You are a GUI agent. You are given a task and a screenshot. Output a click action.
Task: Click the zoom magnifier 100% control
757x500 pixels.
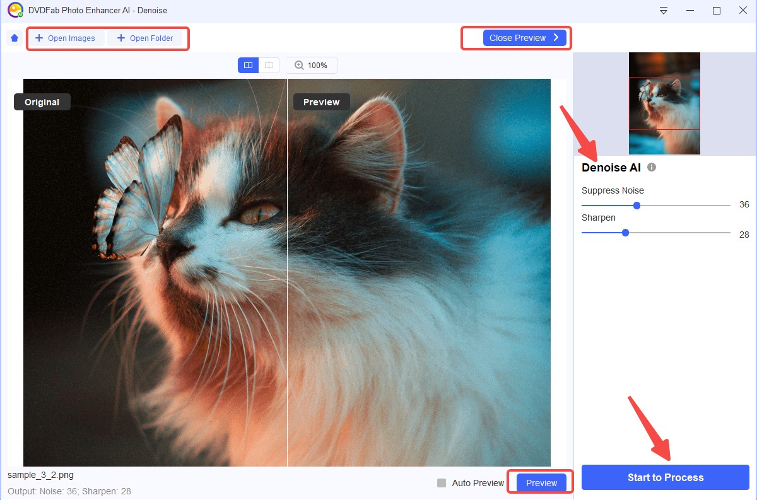(x=311, y=65)
